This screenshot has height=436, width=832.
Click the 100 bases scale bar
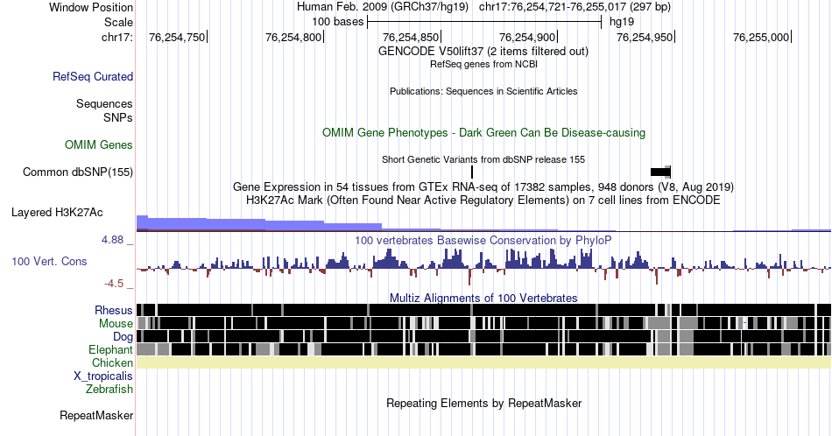484,22
